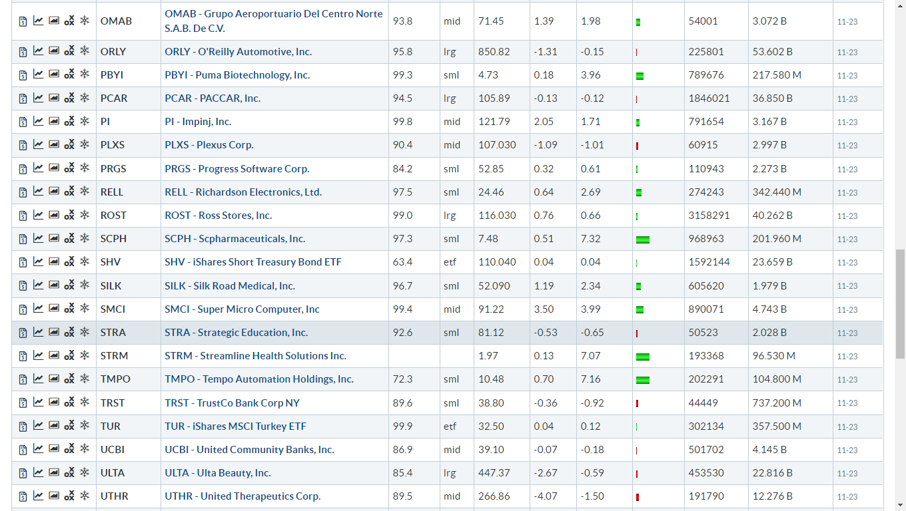Click the snowflake icon in the PI row

tap(85, 121)
